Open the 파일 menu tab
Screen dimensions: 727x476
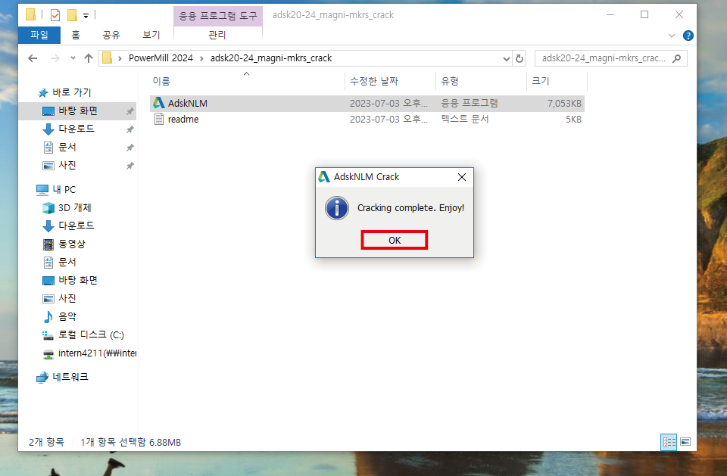39,35
